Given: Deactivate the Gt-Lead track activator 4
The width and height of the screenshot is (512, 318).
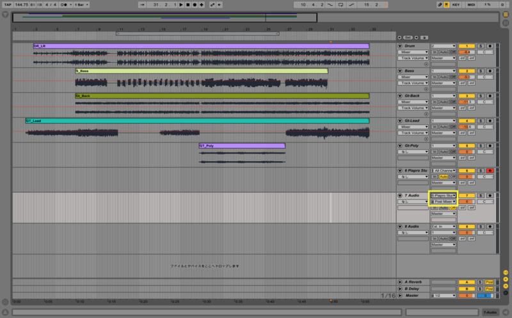Looking at the screenshot, I should click(x=467, y=121).
